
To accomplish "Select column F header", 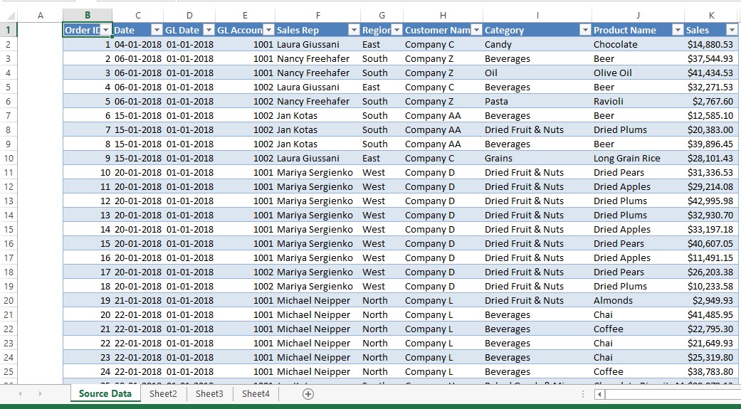I will 317,16.
